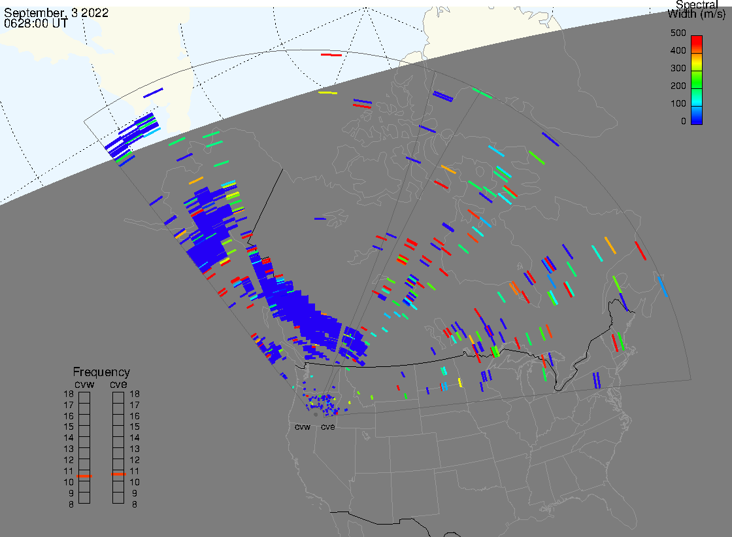Select 17 on the cvw frequency scale
The width and height of the screenshot is (732, 537).
pyautogui.click(x=69, y=406)
